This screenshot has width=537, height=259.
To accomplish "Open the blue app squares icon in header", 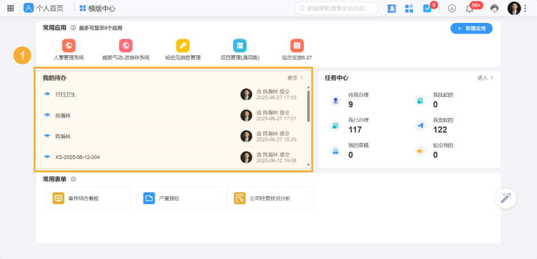I will point(409,9).
